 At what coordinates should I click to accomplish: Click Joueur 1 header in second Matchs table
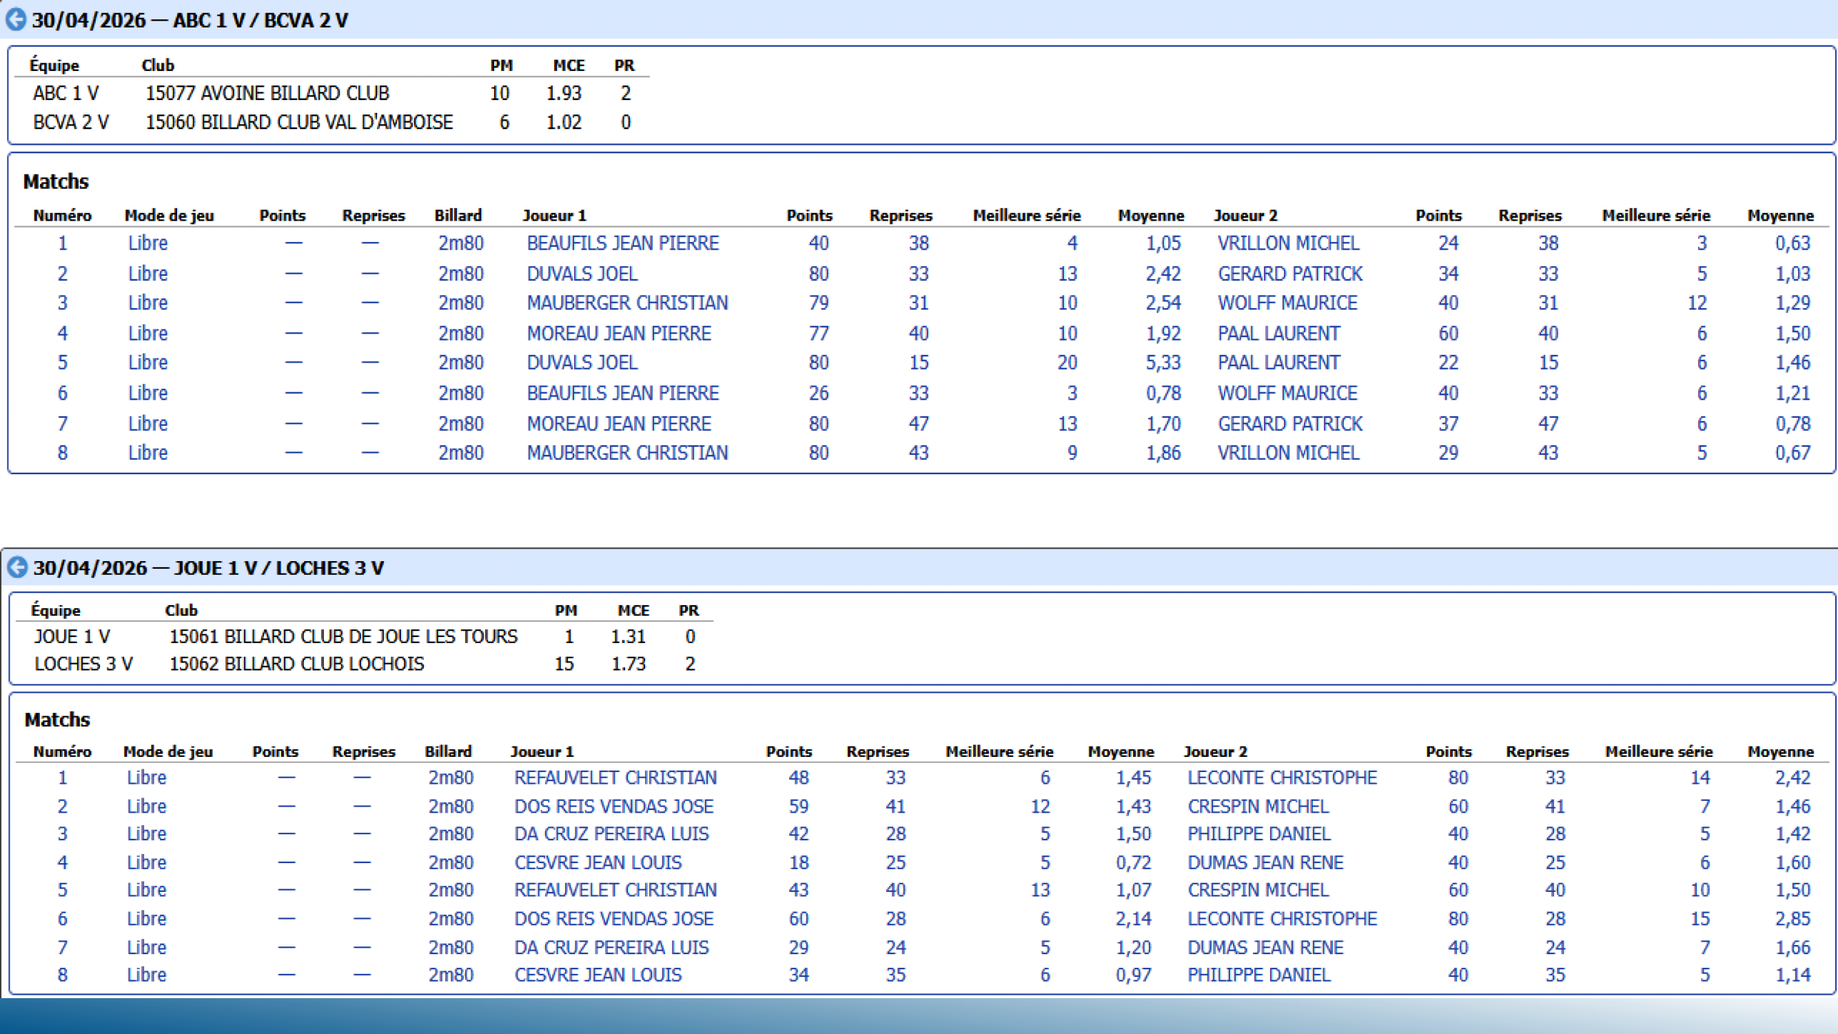[x=542, y=752]
